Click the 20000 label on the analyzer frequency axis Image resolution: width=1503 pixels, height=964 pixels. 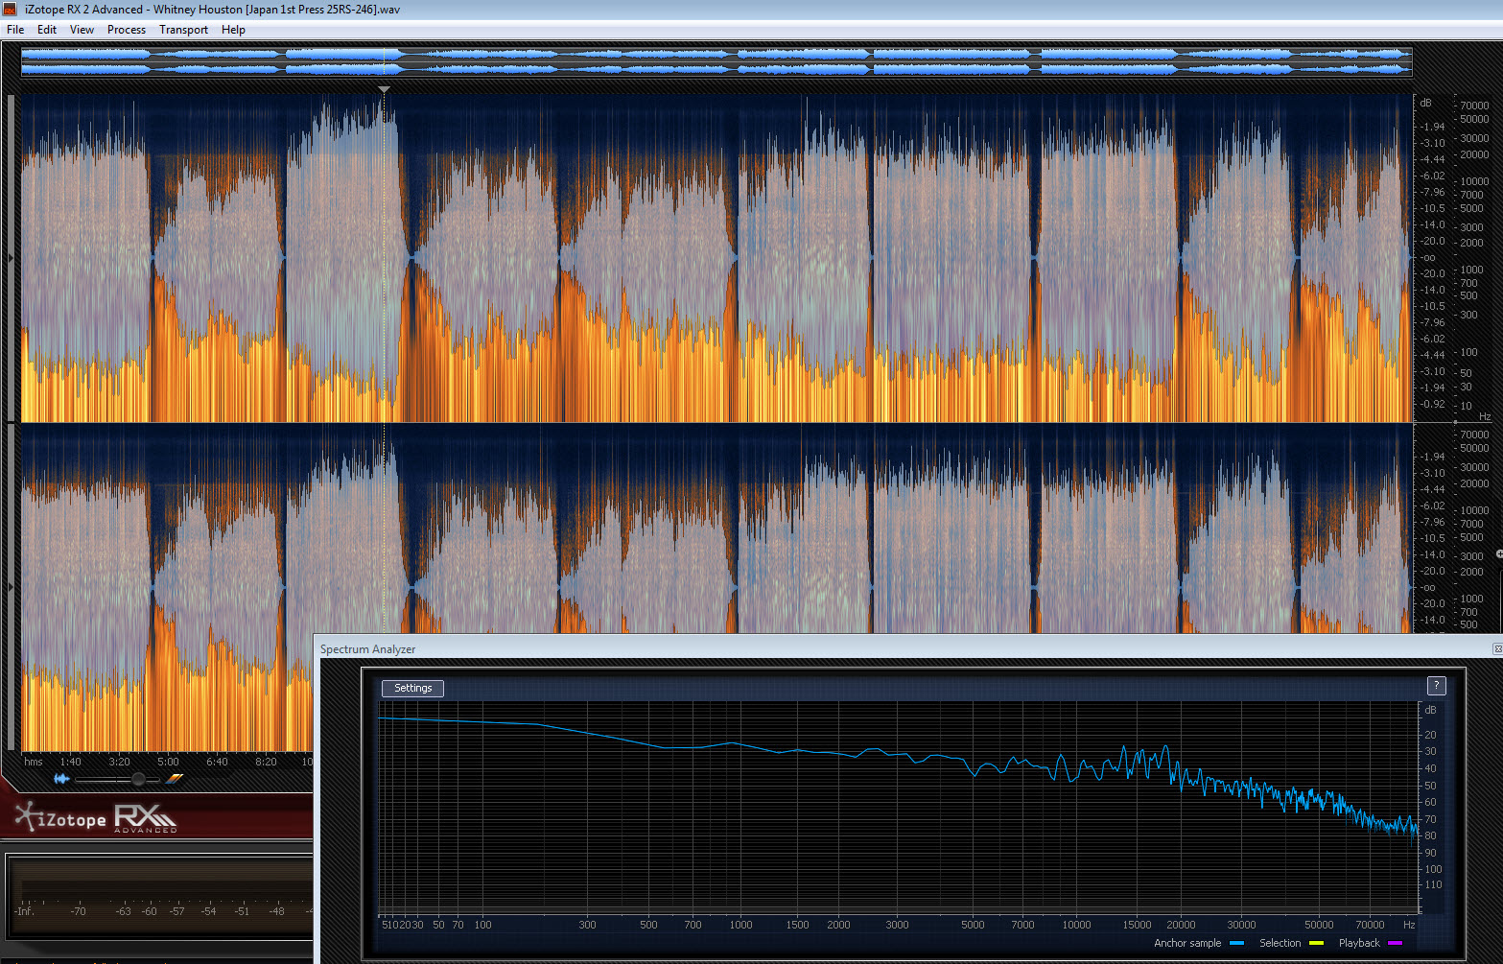[1181, 925]
